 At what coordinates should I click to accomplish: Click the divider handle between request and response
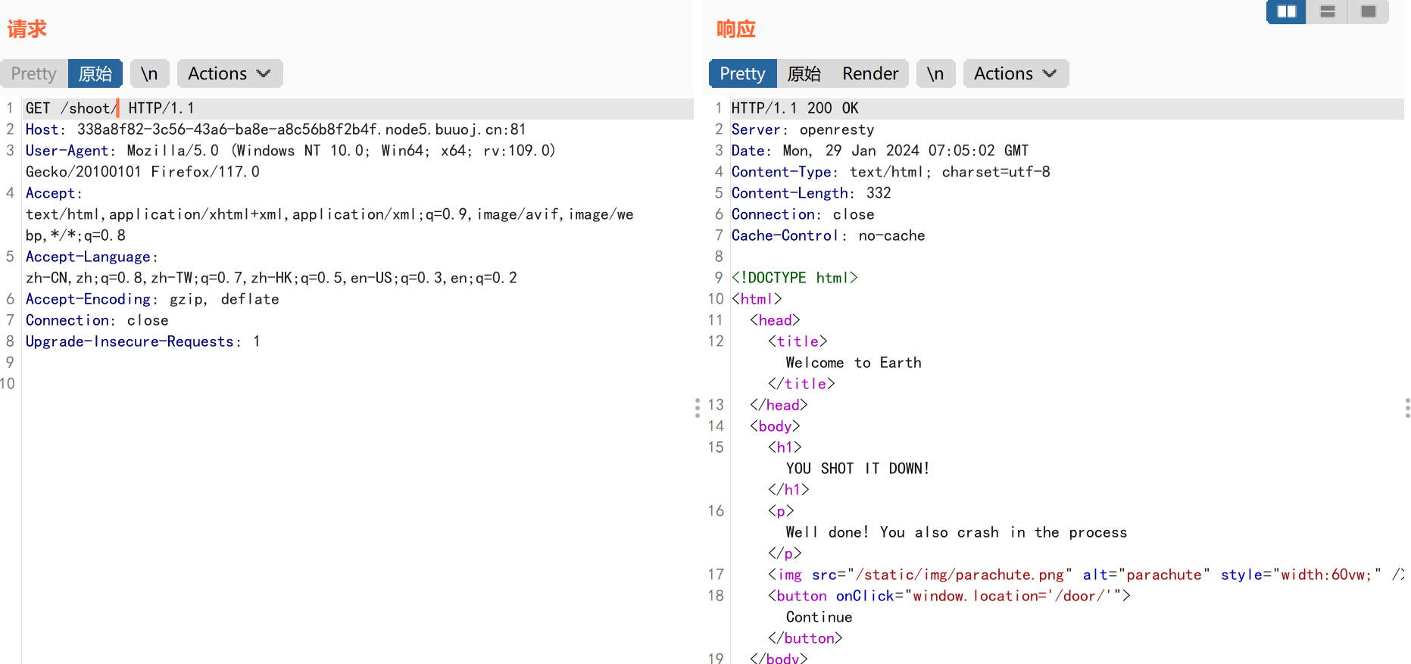(x=698, y=408)
